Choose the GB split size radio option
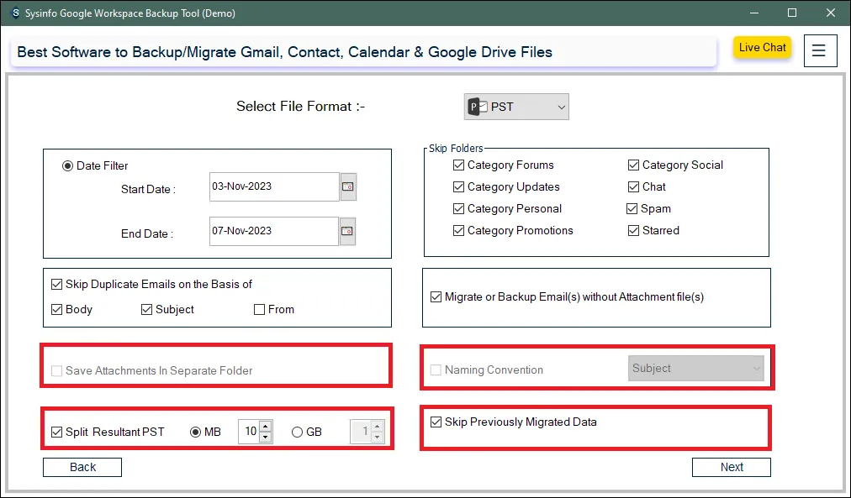This screenshot has height=498, width=851. click(297, 432)
